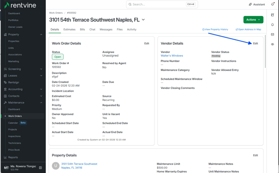Screen dimensions: 279x173
Task: Open the Walter's Windows vendor link
Action: pos(172,55)
